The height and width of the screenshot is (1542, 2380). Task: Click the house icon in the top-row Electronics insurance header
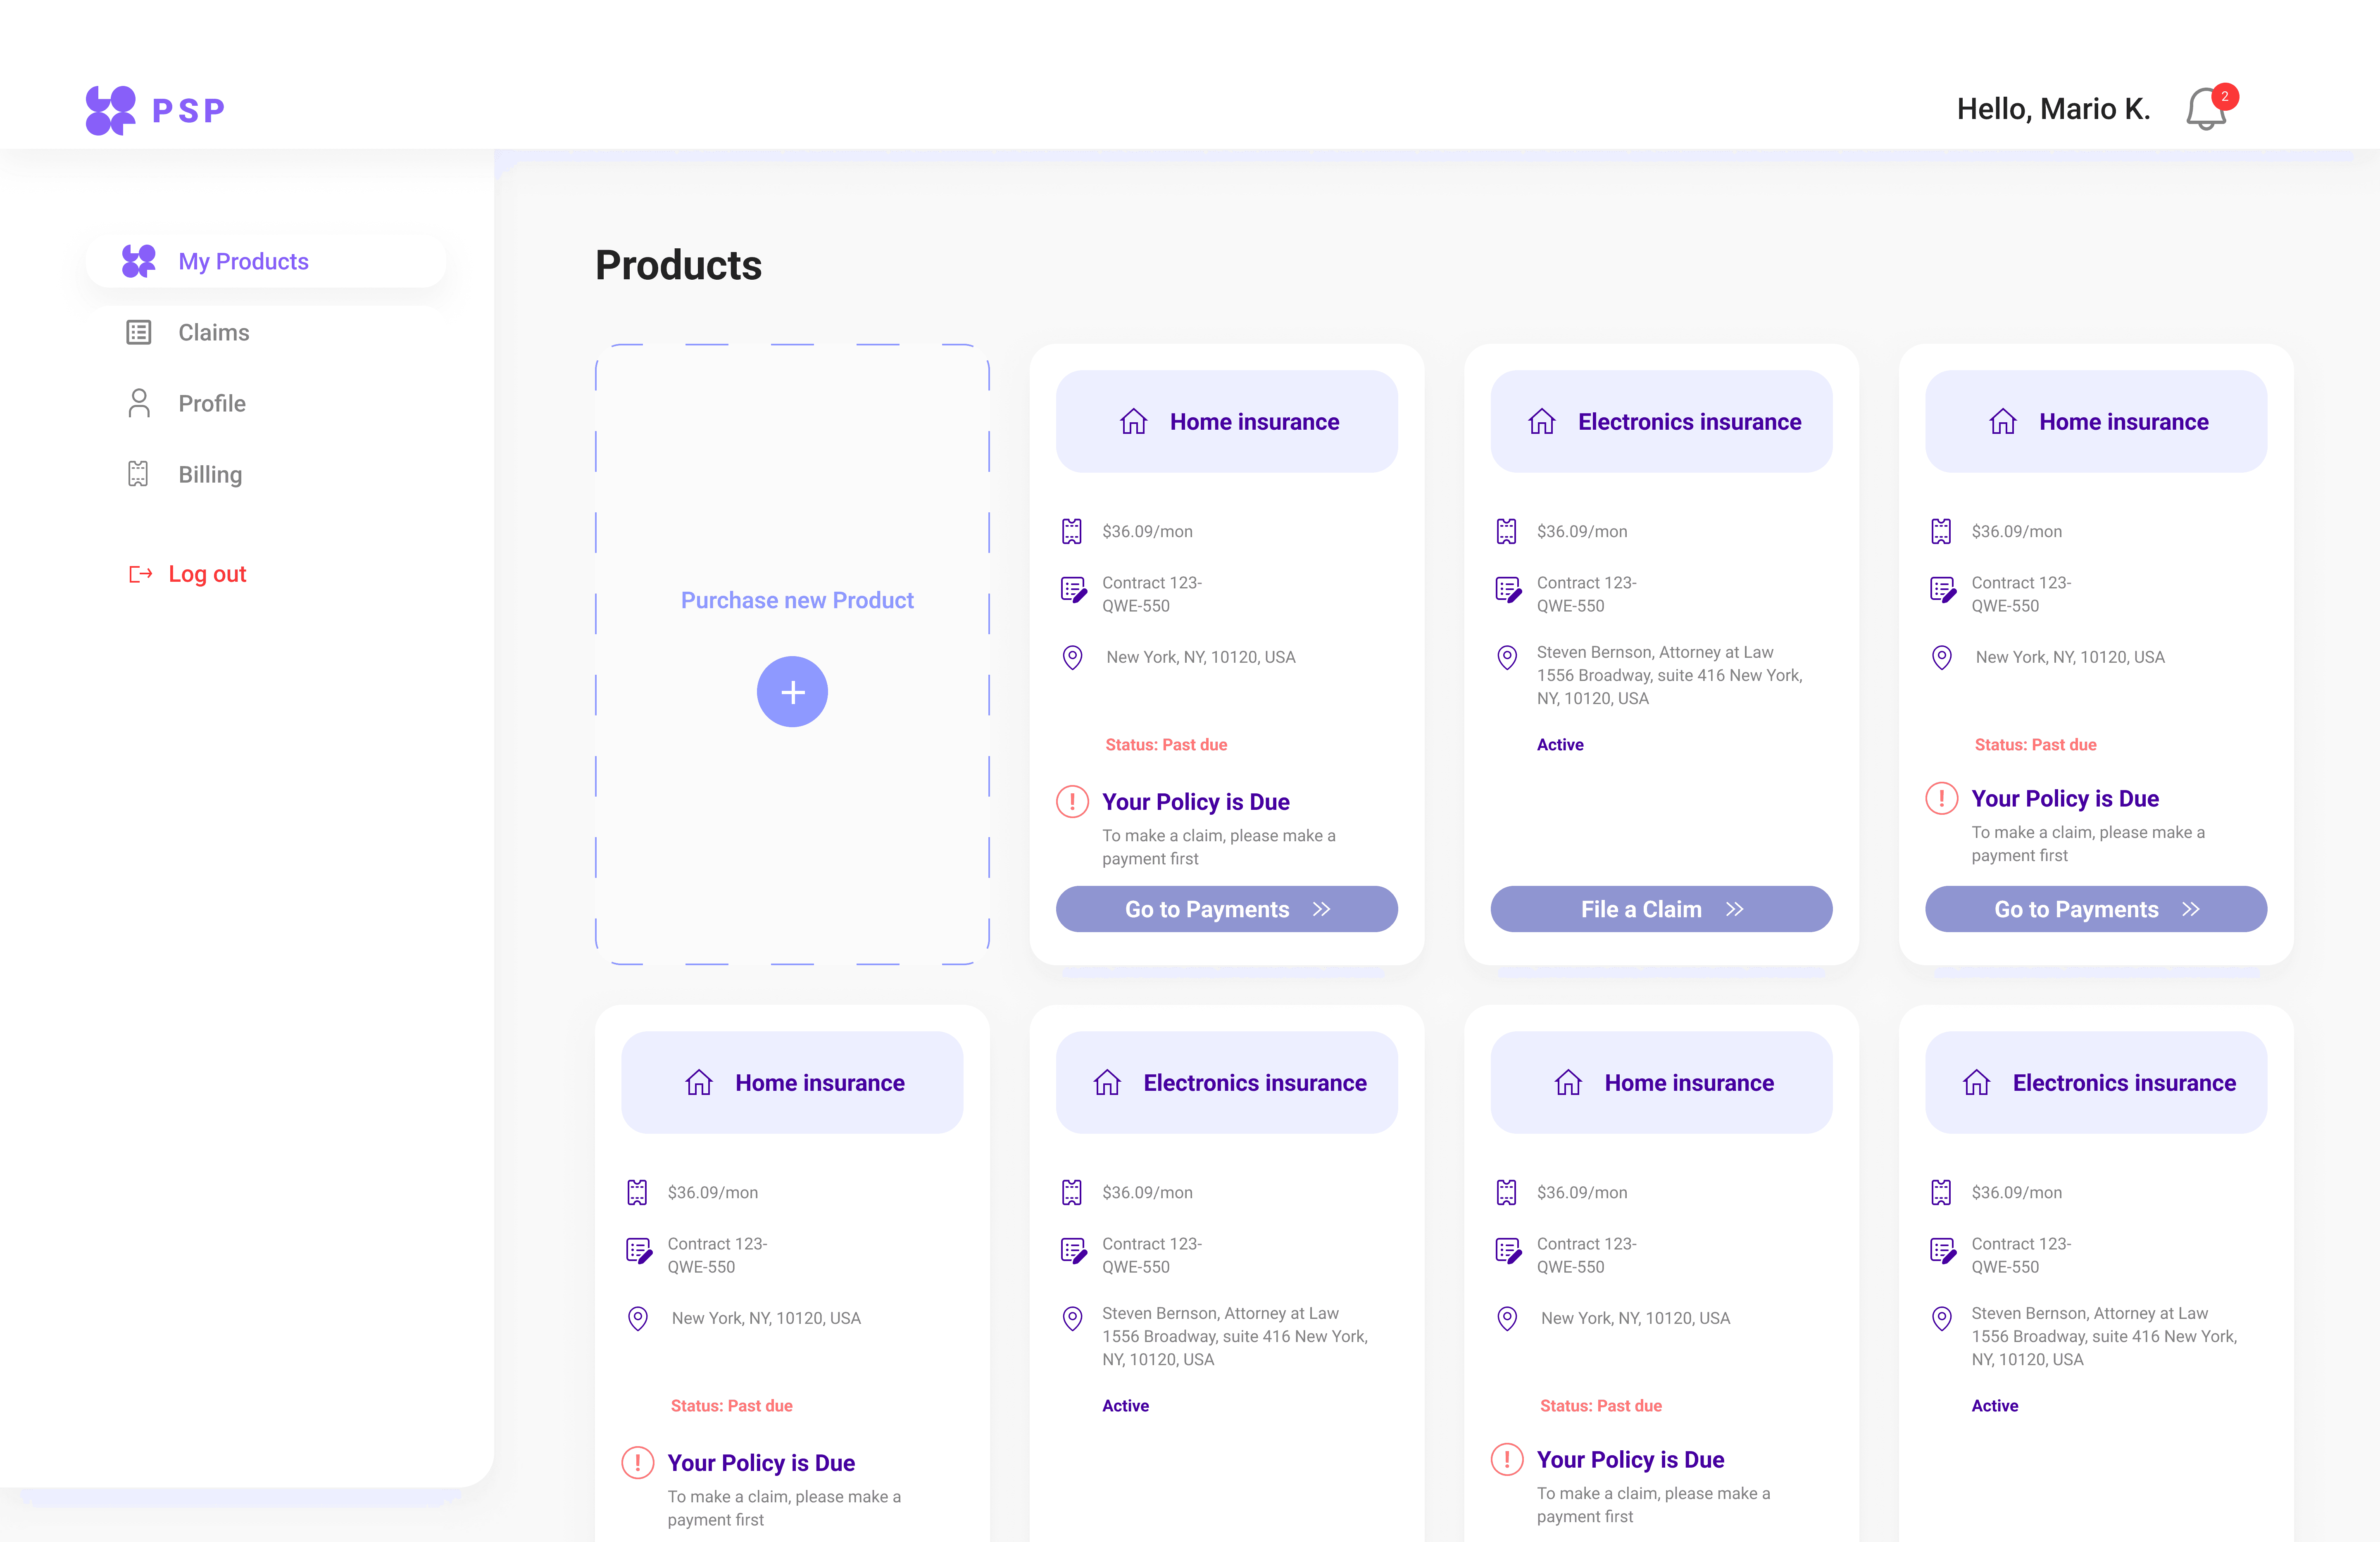1542,421
